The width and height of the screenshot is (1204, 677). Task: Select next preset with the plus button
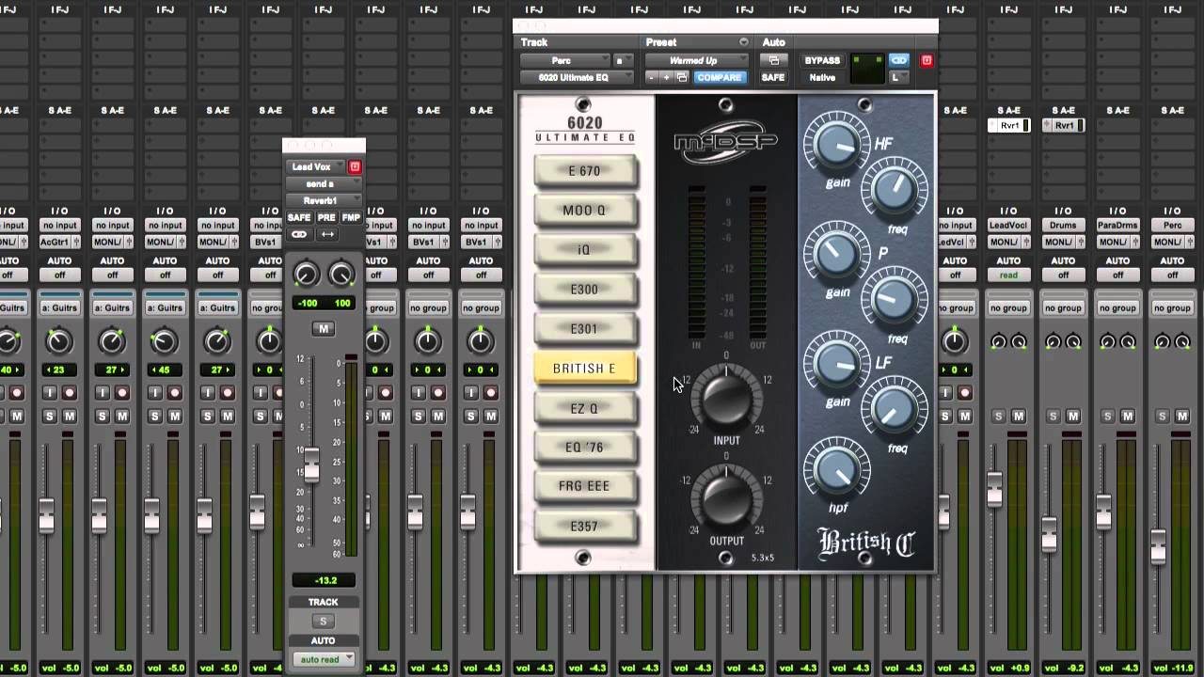[x=667, y=78]
